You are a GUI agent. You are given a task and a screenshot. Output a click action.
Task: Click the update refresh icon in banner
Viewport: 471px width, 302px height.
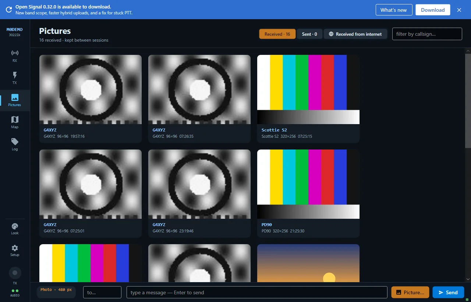8,10
